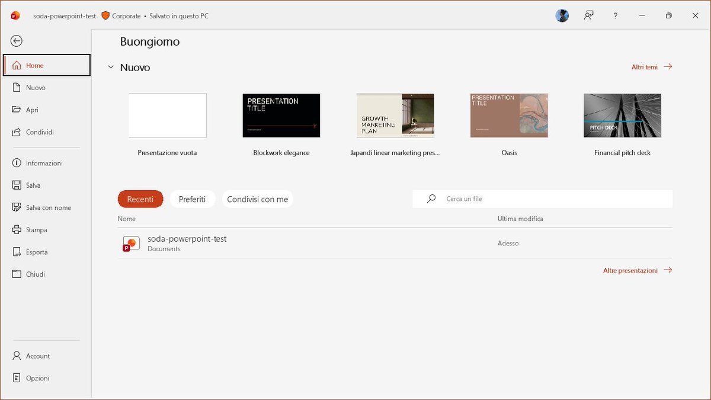
Task: Click the search magnifier icon
Action: tap(431, 199)
